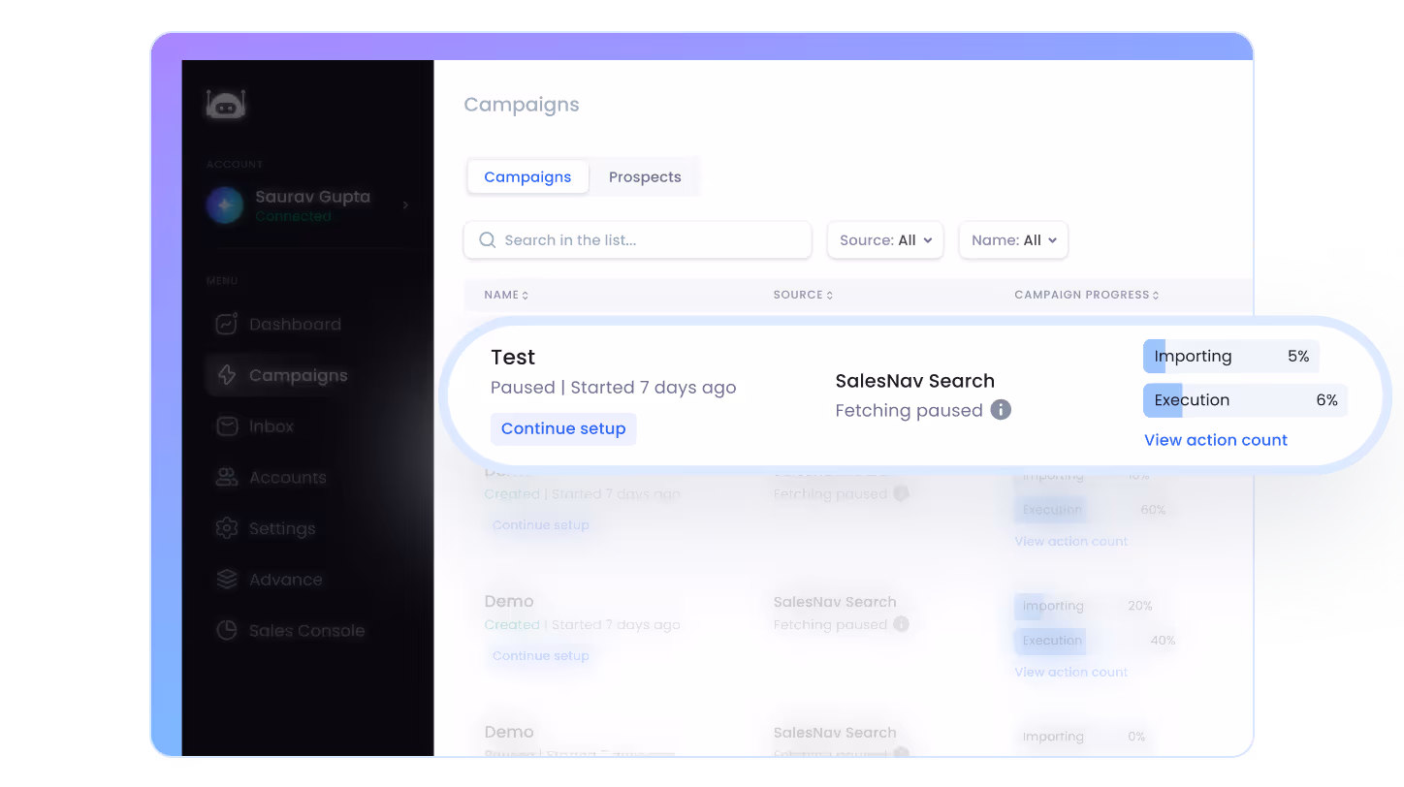Click Paused | Started 7 days ago text

point(614,388)
